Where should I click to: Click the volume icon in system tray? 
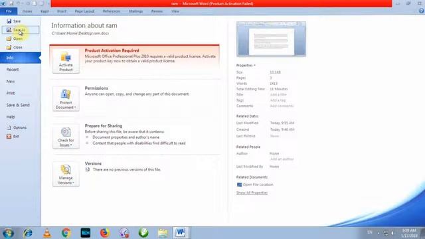tap(392, 233)
